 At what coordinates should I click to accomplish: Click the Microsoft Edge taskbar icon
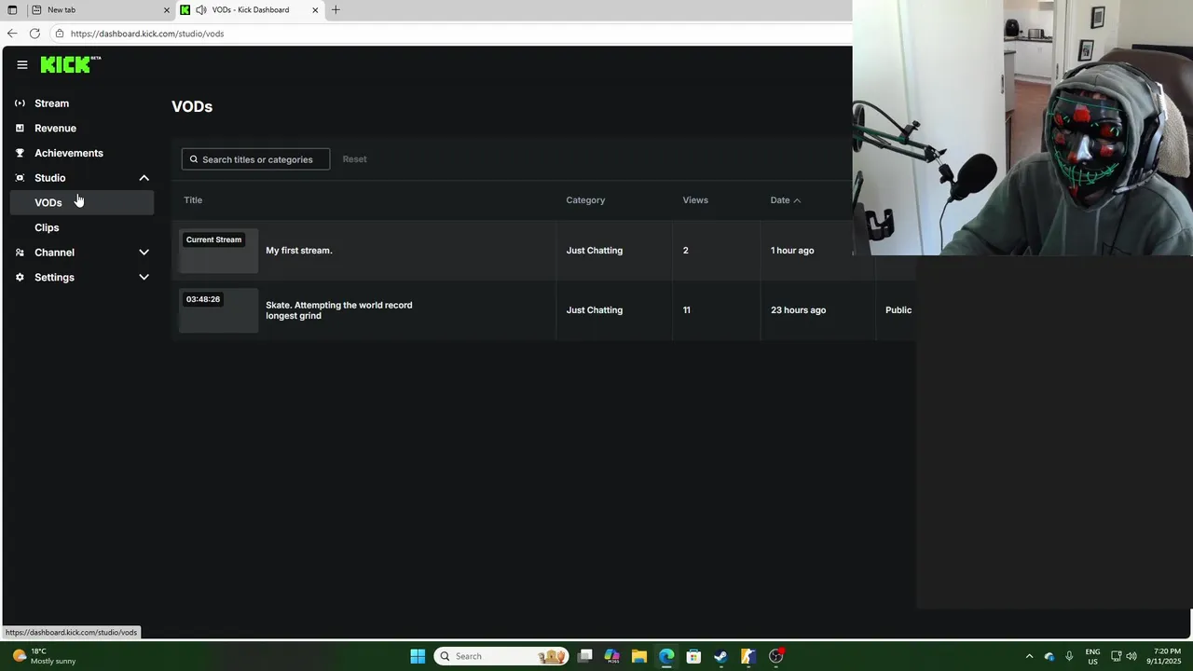[666, 656]
